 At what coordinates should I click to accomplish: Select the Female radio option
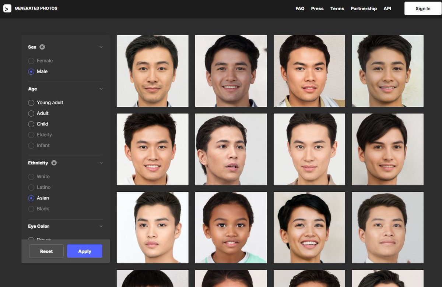click(31, 61)
